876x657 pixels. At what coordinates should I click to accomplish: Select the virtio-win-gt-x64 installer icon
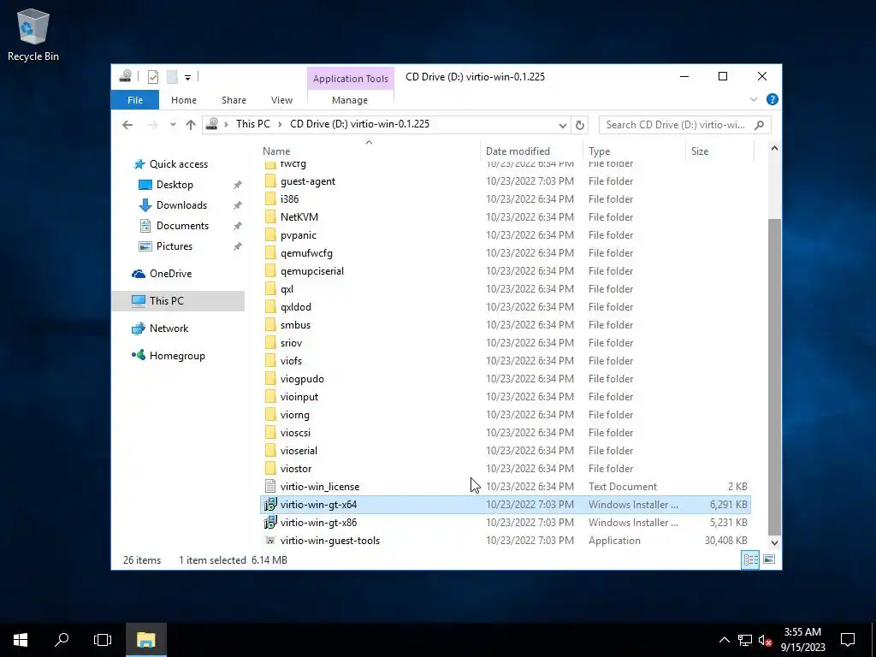tap(270, 505)
